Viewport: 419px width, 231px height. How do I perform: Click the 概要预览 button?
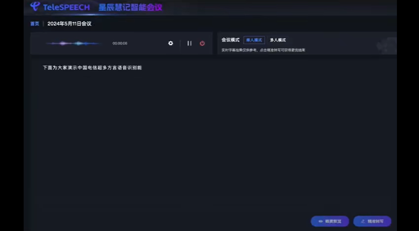[x=330, y=221]
